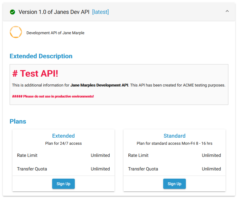The height and width of the screenshot is (199, 238).
Task: Click the red productive environments warning
Action: tap(53, 96)
